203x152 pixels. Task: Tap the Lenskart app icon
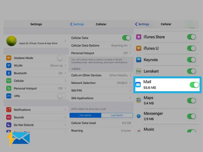pyautogui.click(x=139, y=71)
